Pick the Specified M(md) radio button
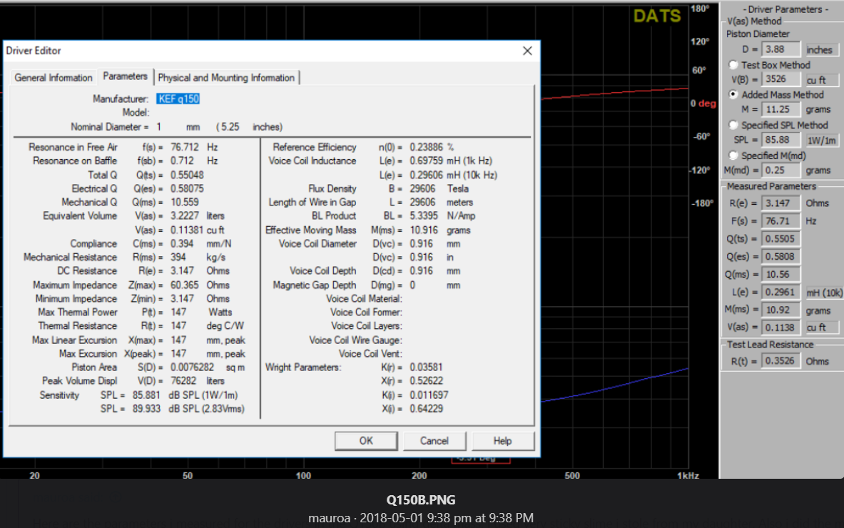 point(733,156)
